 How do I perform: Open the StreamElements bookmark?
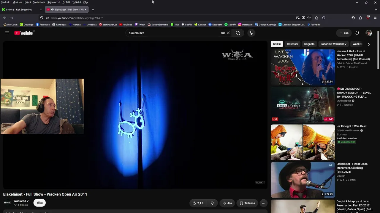pos(158,25)
